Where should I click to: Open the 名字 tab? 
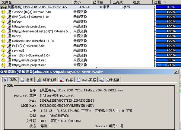pos(27,80)
